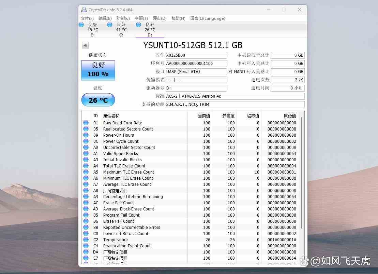This screenshot has width=378, height=274.
Task: Open the 语言(L)(Language) menu
Action: [x=208, y=18]
